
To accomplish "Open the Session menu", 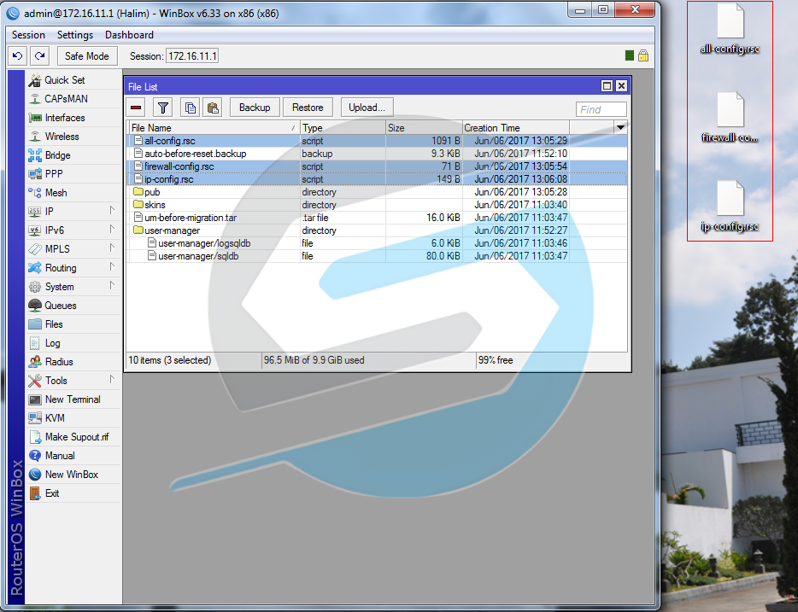I will click(x=28, y=35).
